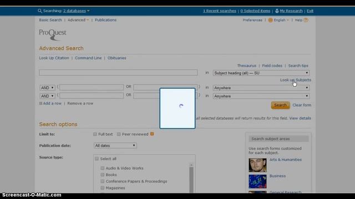Click the main search text field

coord(118,72)
